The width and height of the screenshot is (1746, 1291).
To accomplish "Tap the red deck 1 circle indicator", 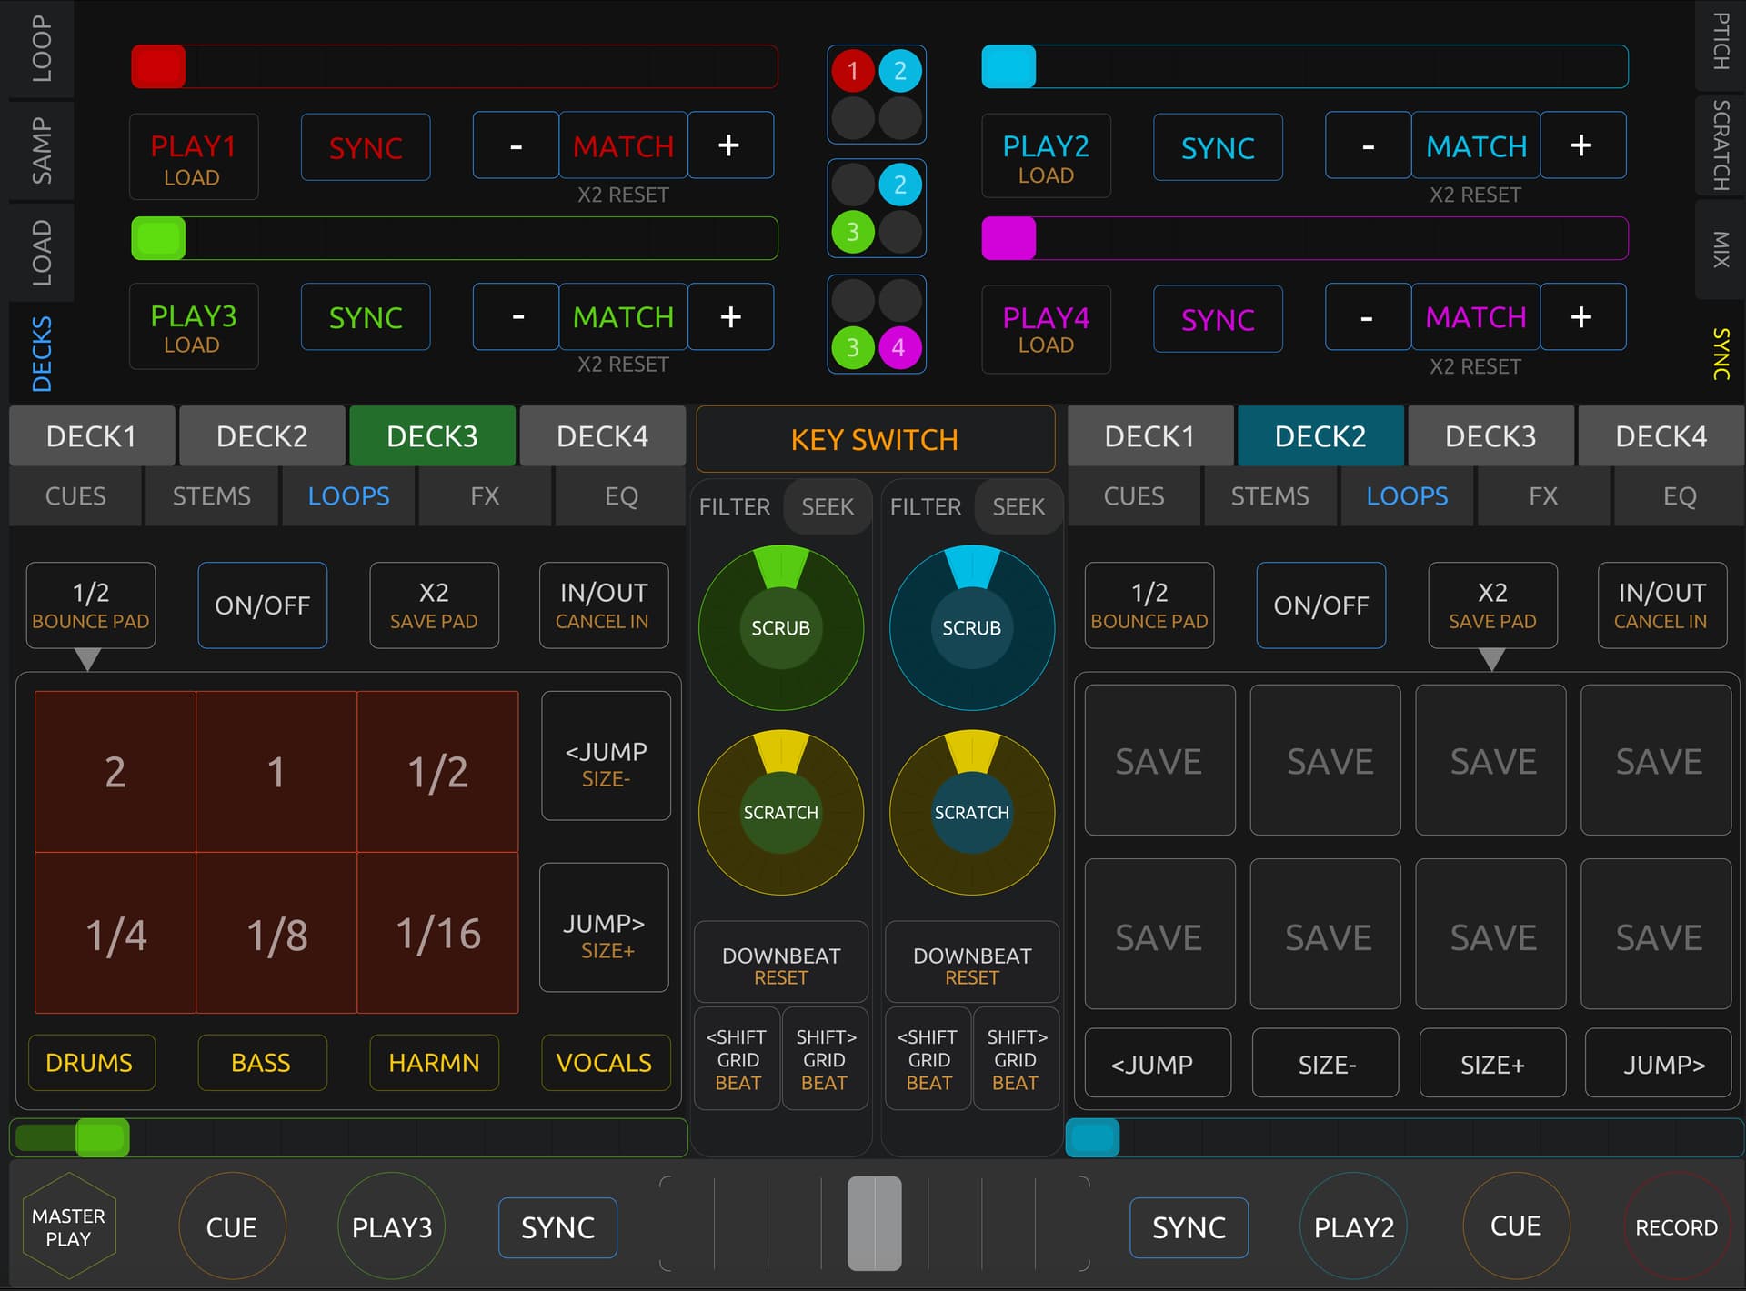I will (x=852, y=71).
